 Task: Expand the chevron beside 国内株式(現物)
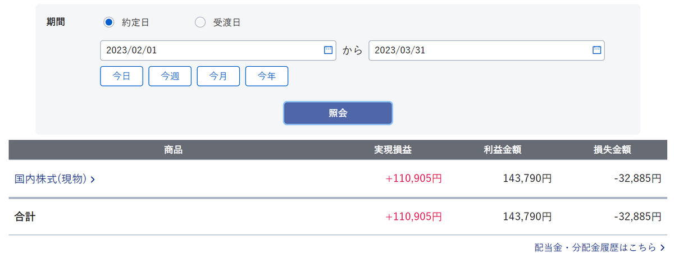tap(92, 180)
